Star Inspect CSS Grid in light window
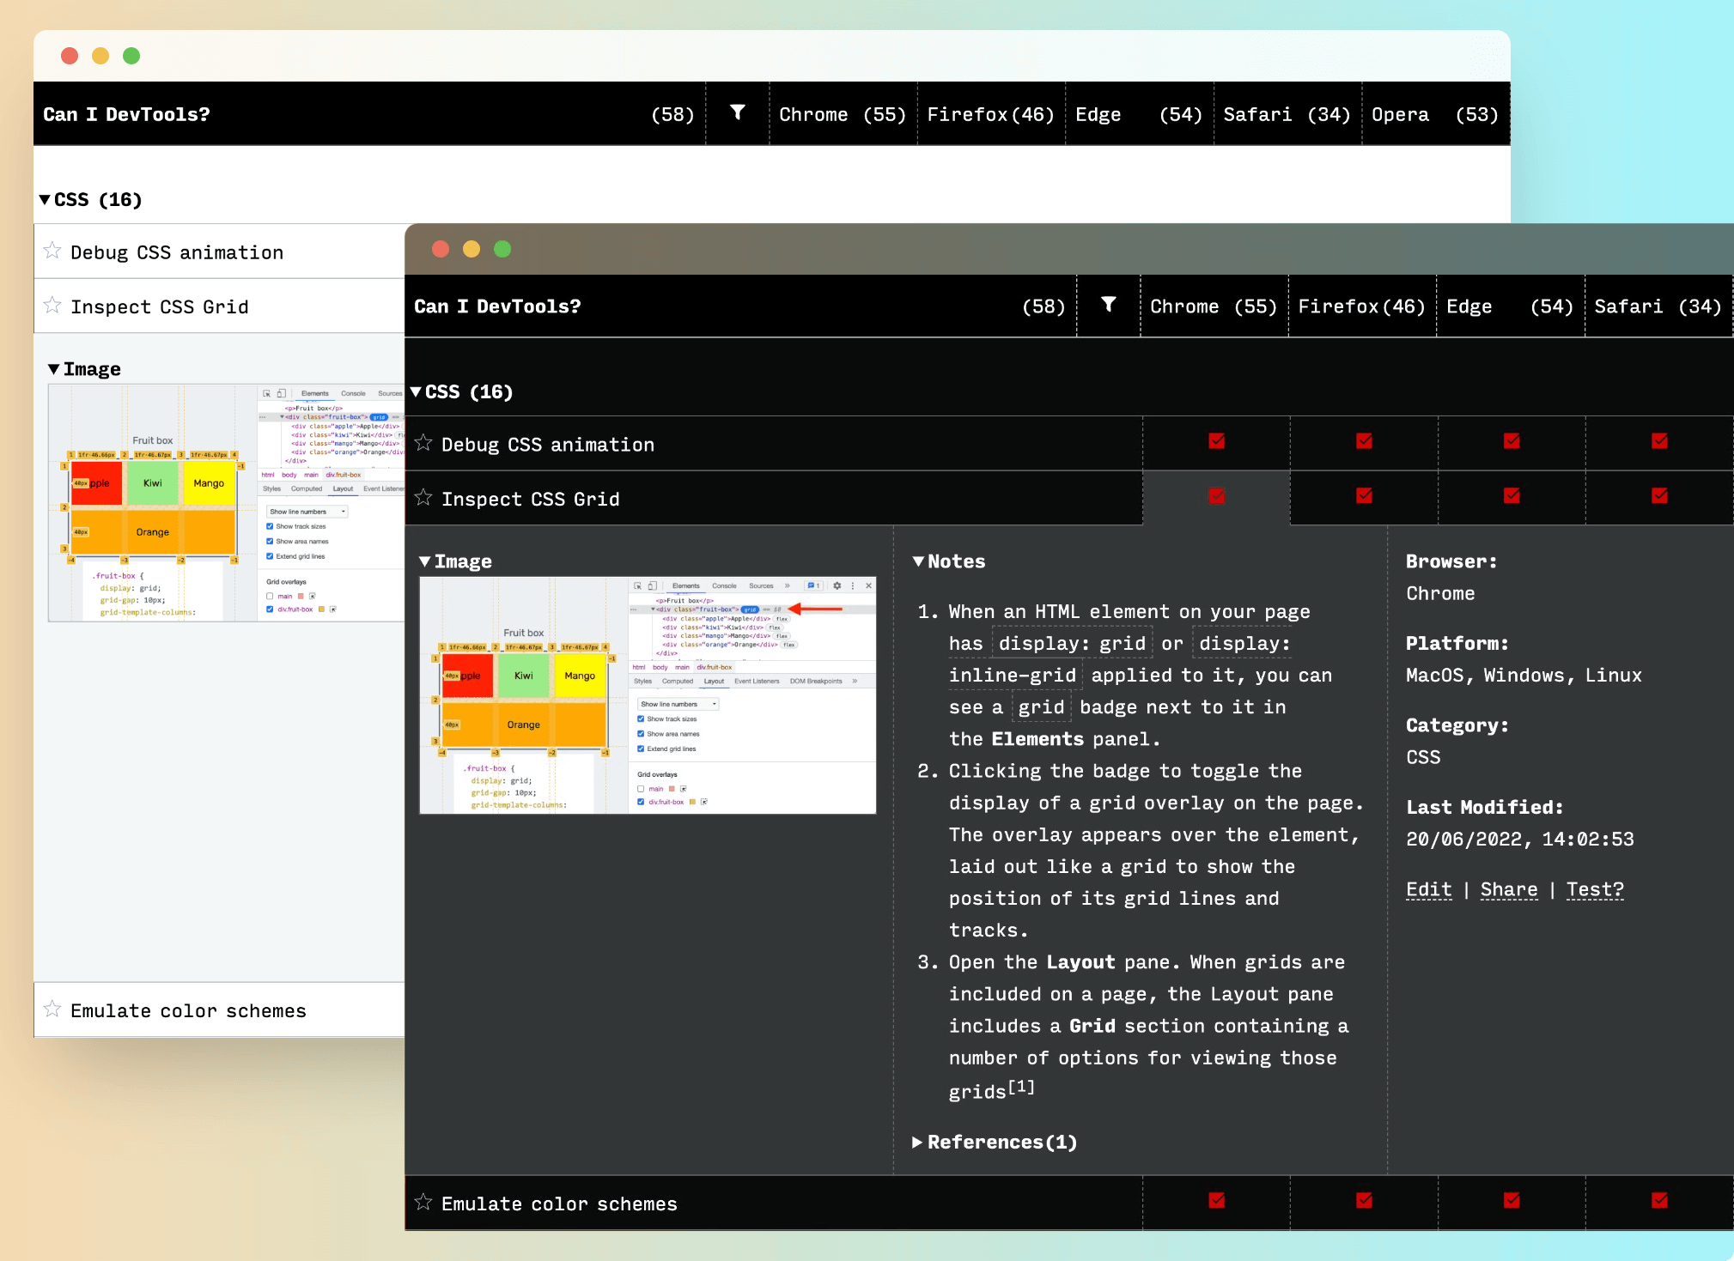This screenshot has height=1261, width=1734. pyautogui.click(x=52, y=306)
